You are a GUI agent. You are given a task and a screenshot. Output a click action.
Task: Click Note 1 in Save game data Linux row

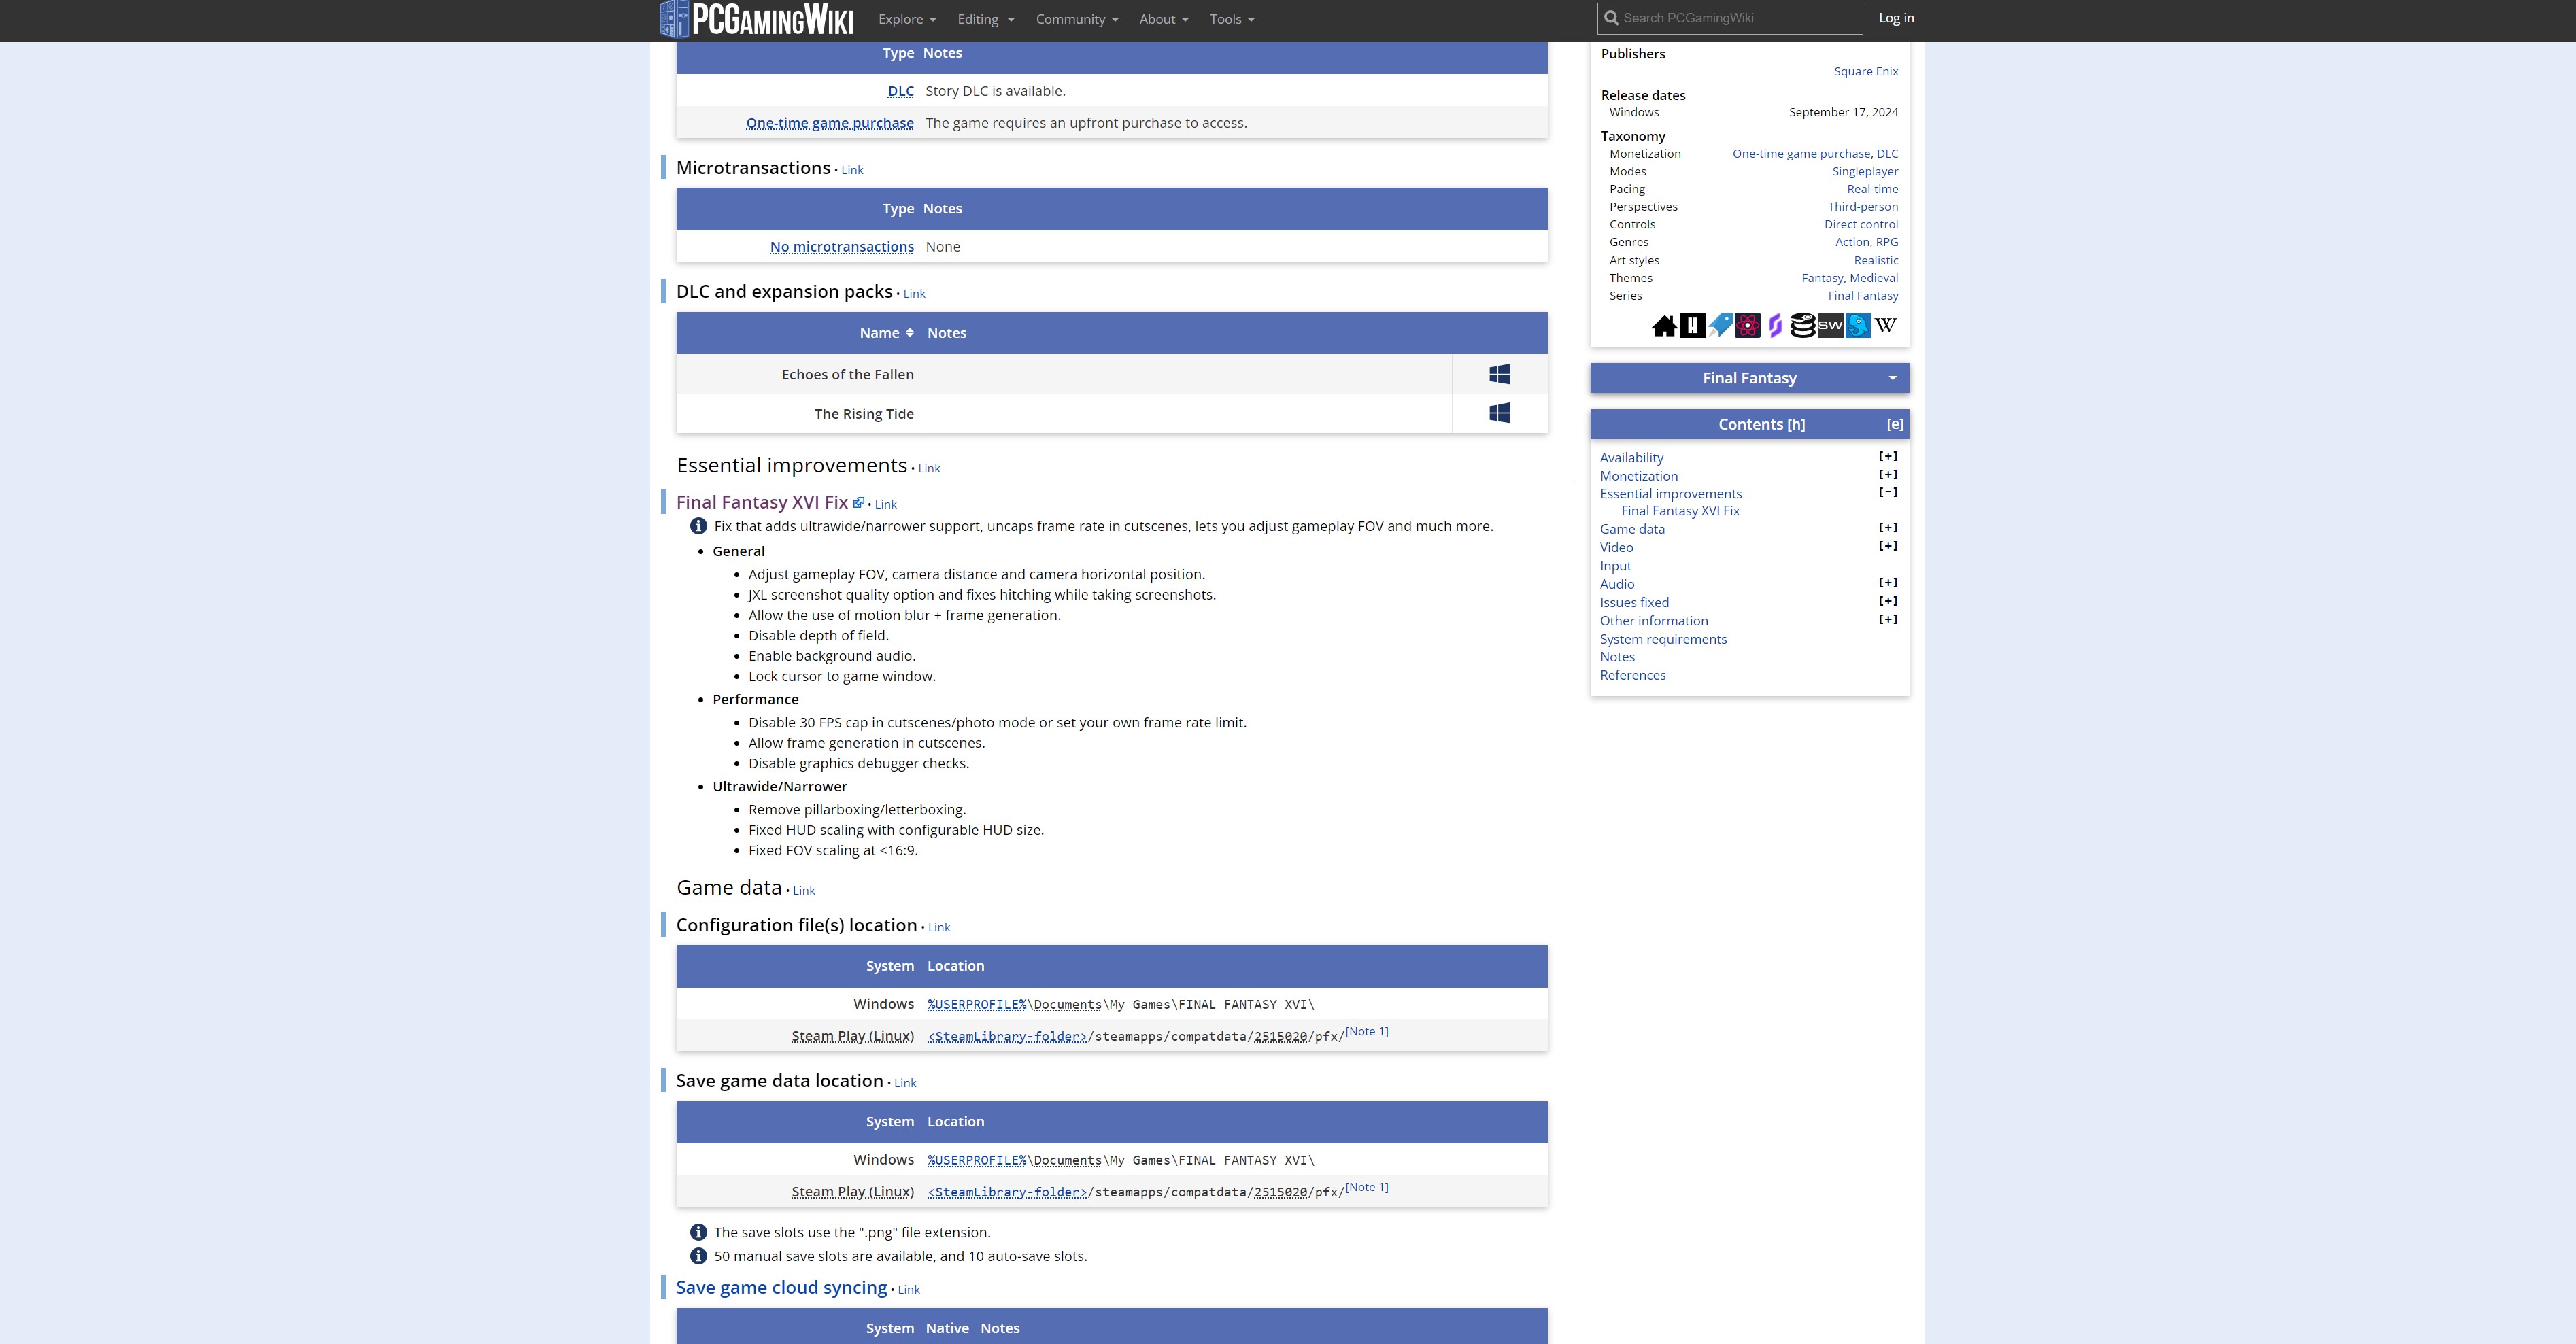pos(1366,1187)
